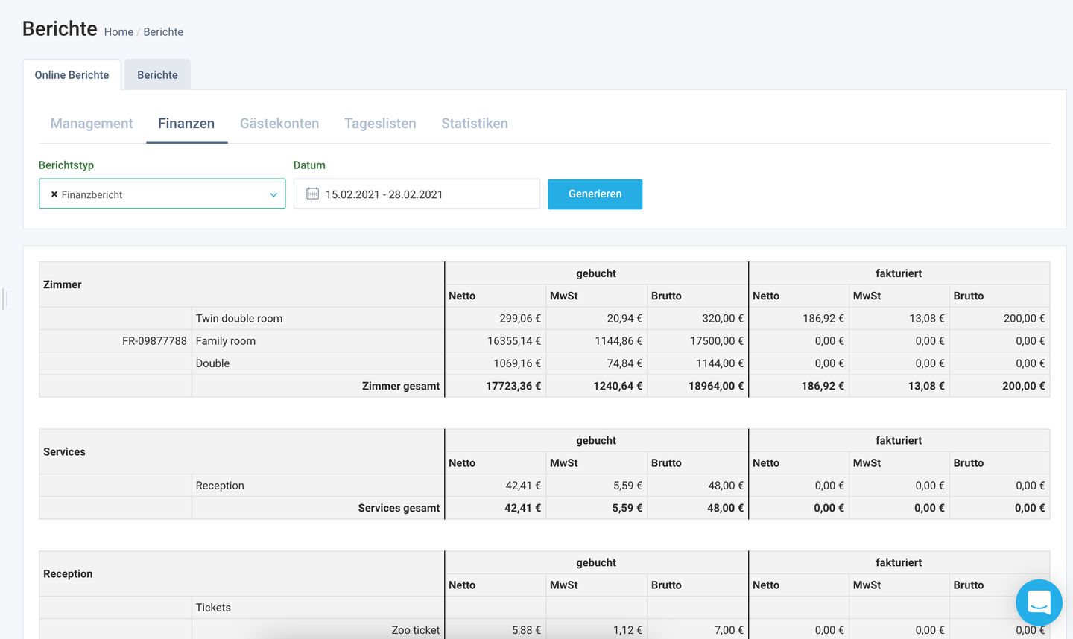Click the side panel handle at left edge
Screen dimensions: 1073x639
point(5,299)
